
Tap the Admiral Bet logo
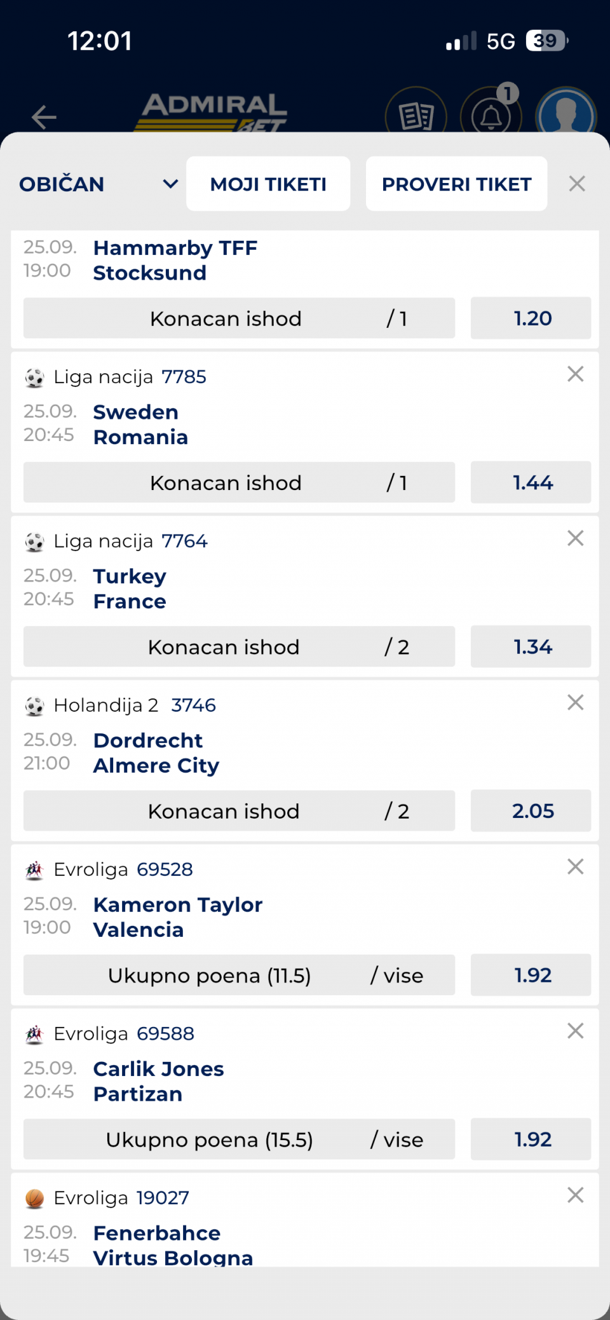click(213, 113)
